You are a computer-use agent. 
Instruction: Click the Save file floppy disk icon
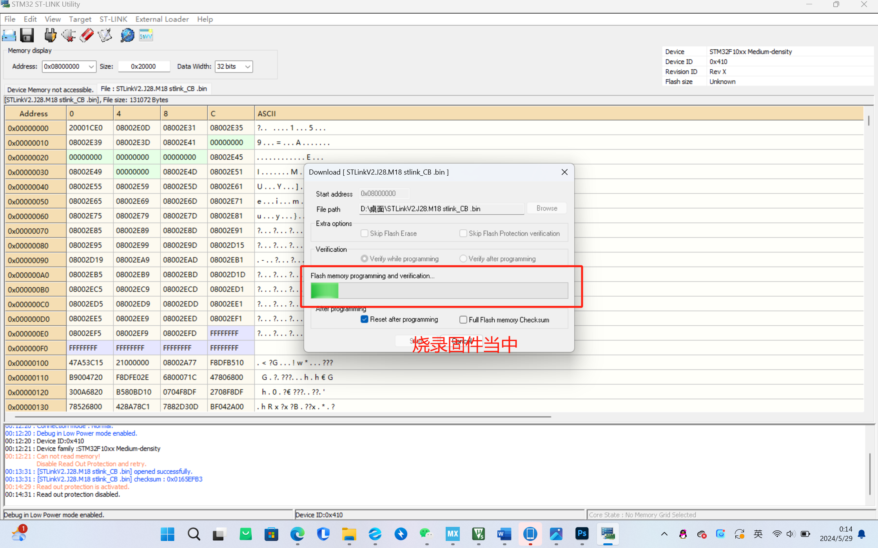tap(27, 36)
